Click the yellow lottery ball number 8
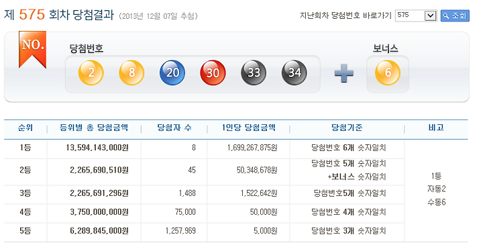The width and height of the screenshot is (483, 245). pos(131,72)
